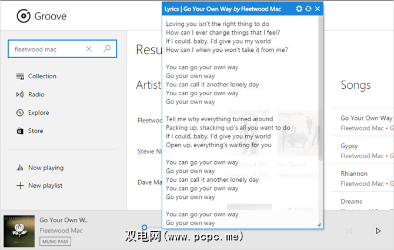Image resolution: width=394 pixels, height=250 pixels.
Task: Open lyrics panel settings gear
Action: click(299, 9)
